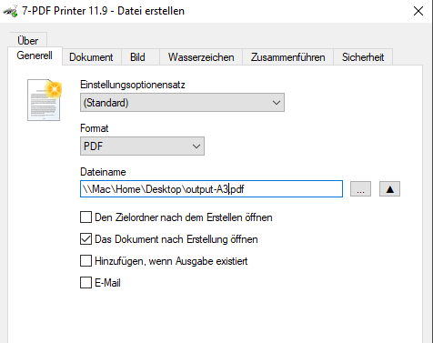
Task: Click the 7-PDF Printer title bar icon
Action: pos(11,11)
